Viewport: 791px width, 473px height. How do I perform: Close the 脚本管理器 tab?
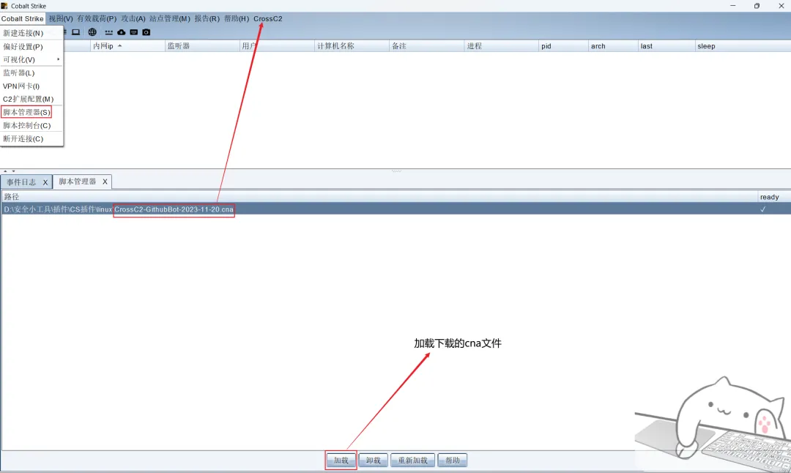(105, 182)
